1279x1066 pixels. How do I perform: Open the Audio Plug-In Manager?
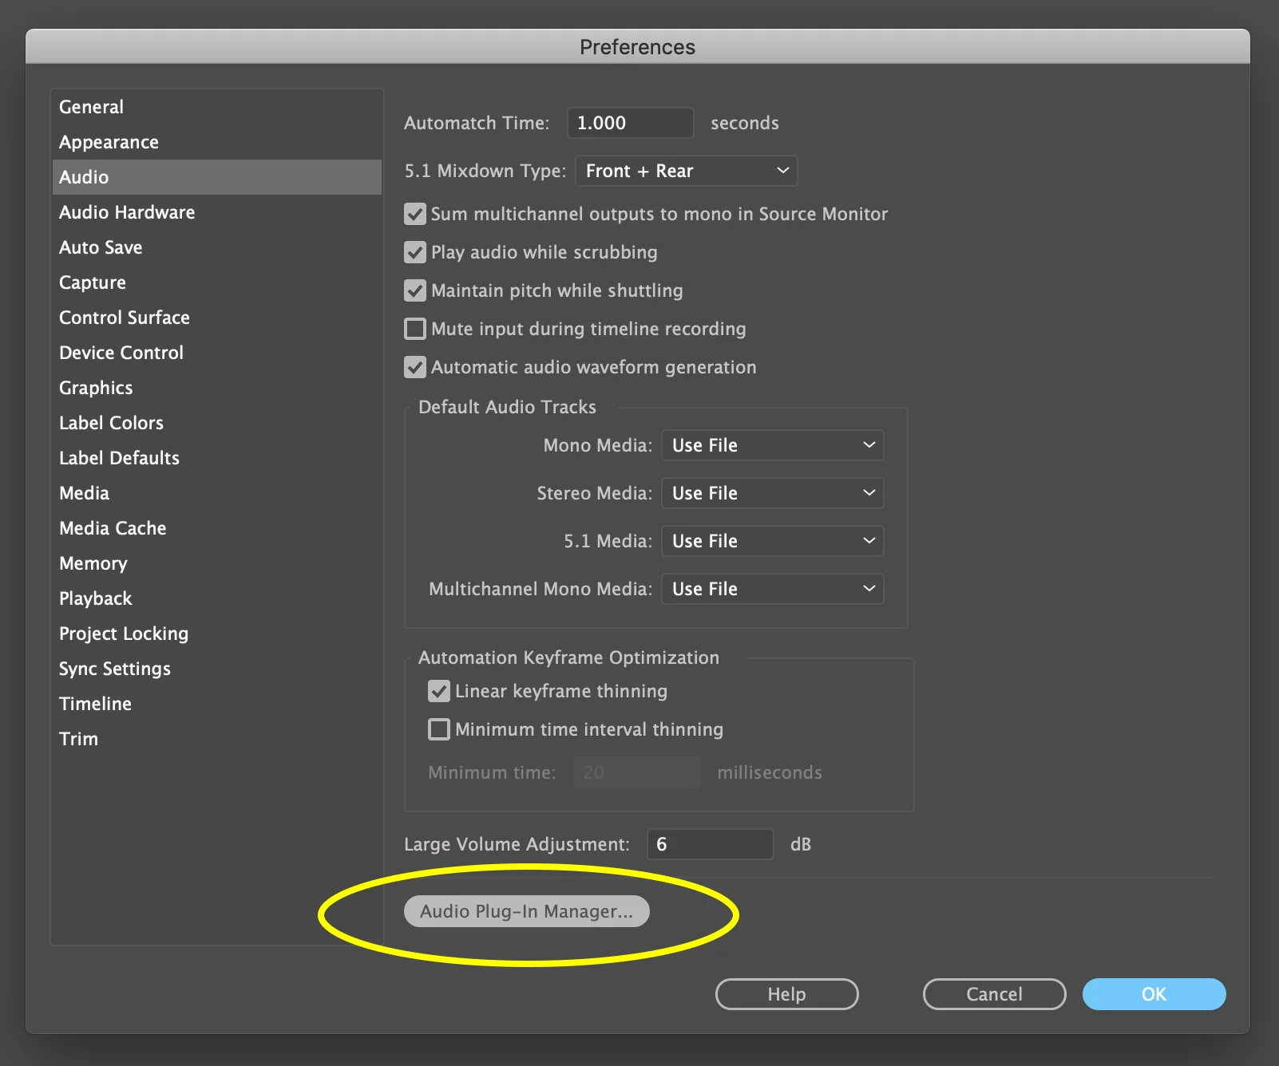coord(527,911)
